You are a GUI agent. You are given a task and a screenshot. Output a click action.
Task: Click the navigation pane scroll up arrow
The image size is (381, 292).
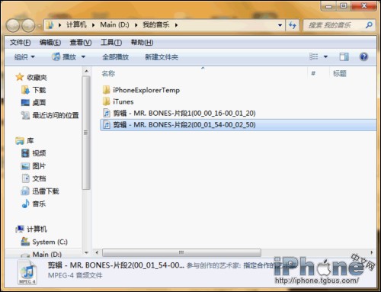[86, 71]
